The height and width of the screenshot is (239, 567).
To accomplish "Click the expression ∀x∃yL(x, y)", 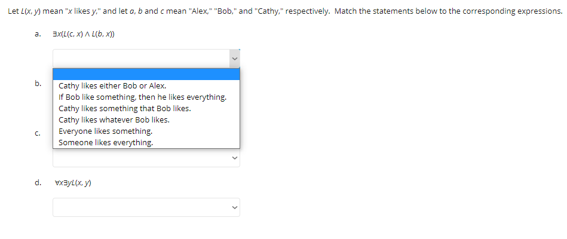I will tap(72, 183).
